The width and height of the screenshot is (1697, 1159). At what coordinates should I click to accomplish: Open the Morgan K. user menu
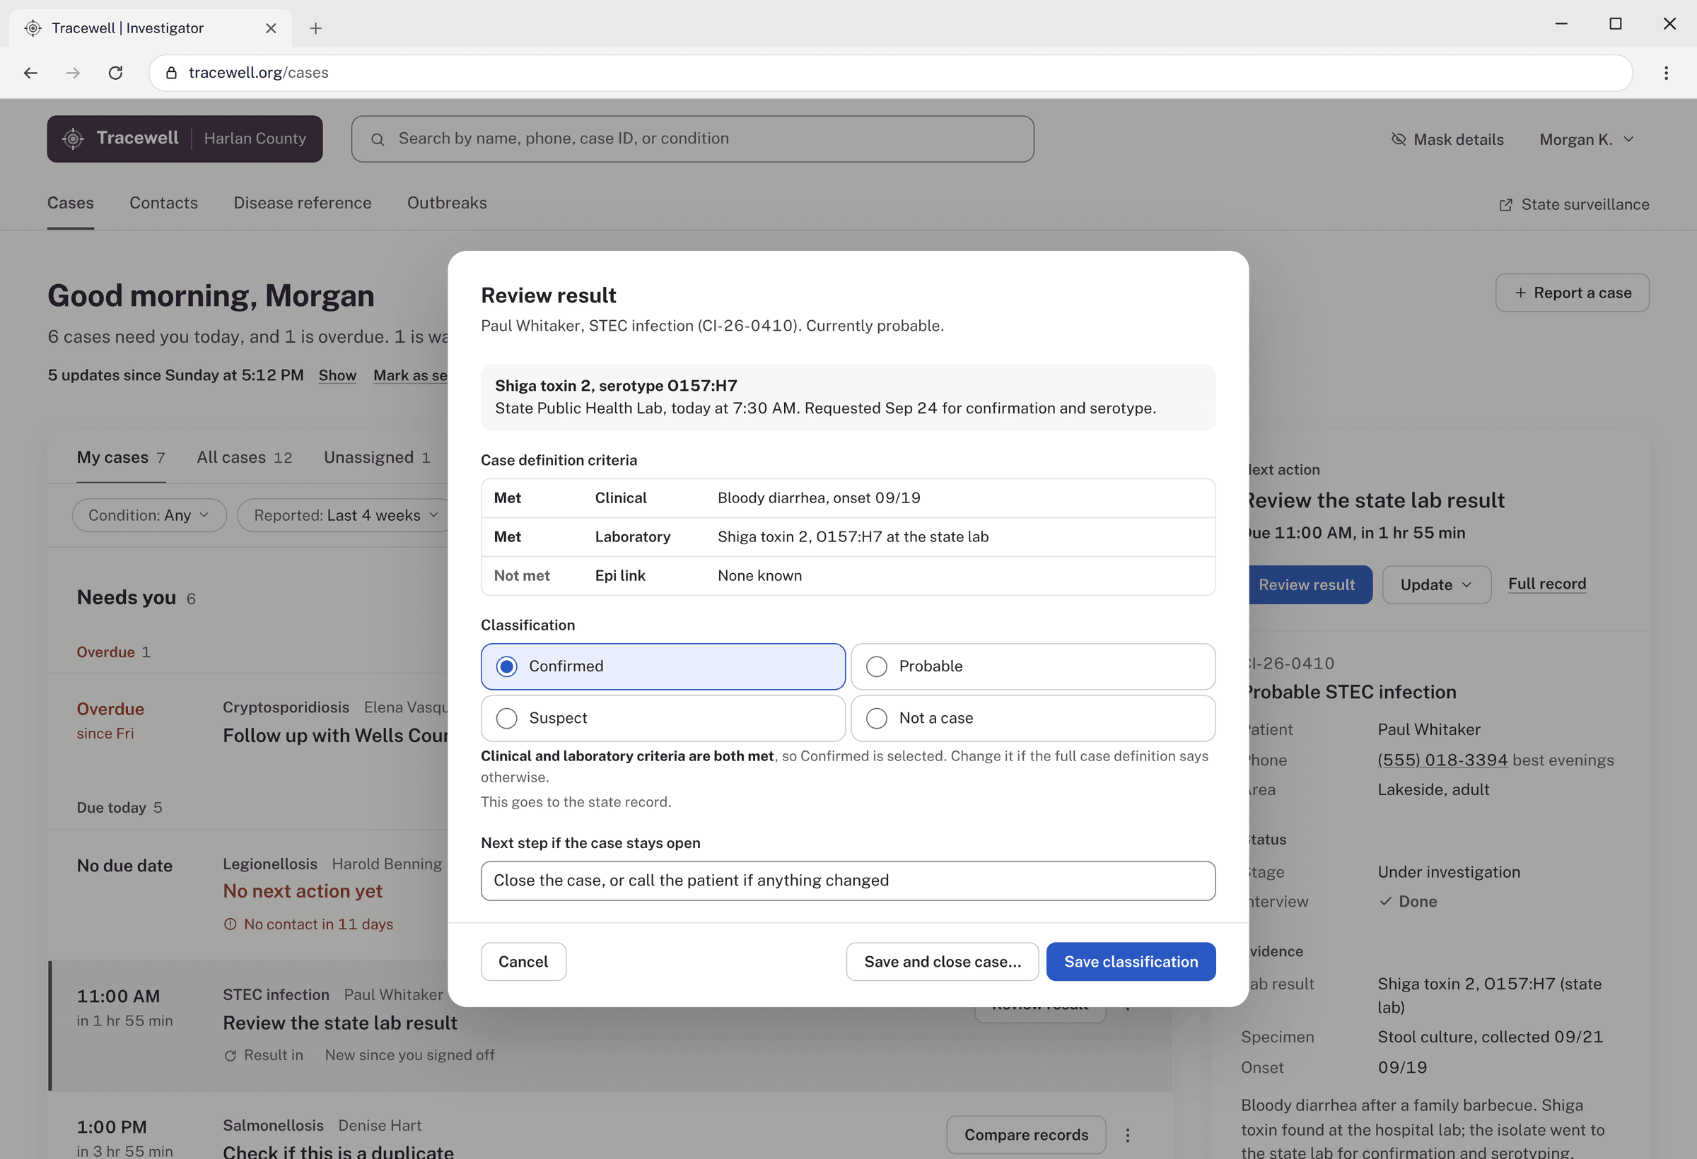pyautogui.click(x=1586, y=139)
